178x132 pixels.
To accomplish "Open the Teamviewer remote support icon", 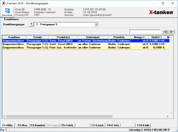I will [x=7, y=12].
